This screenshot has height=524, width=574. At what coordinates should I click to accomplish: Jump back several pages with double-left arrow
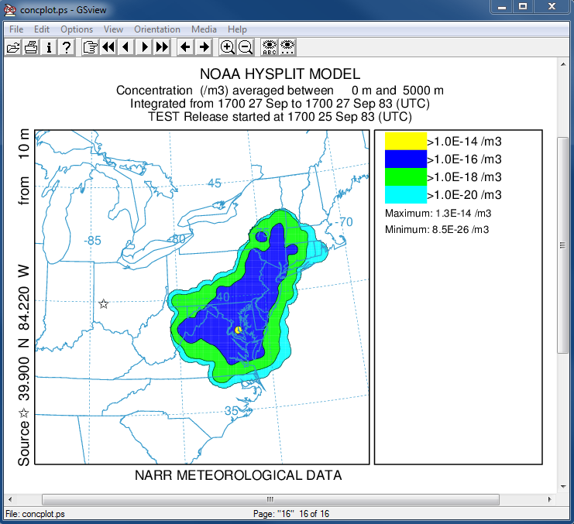(108, 47)
